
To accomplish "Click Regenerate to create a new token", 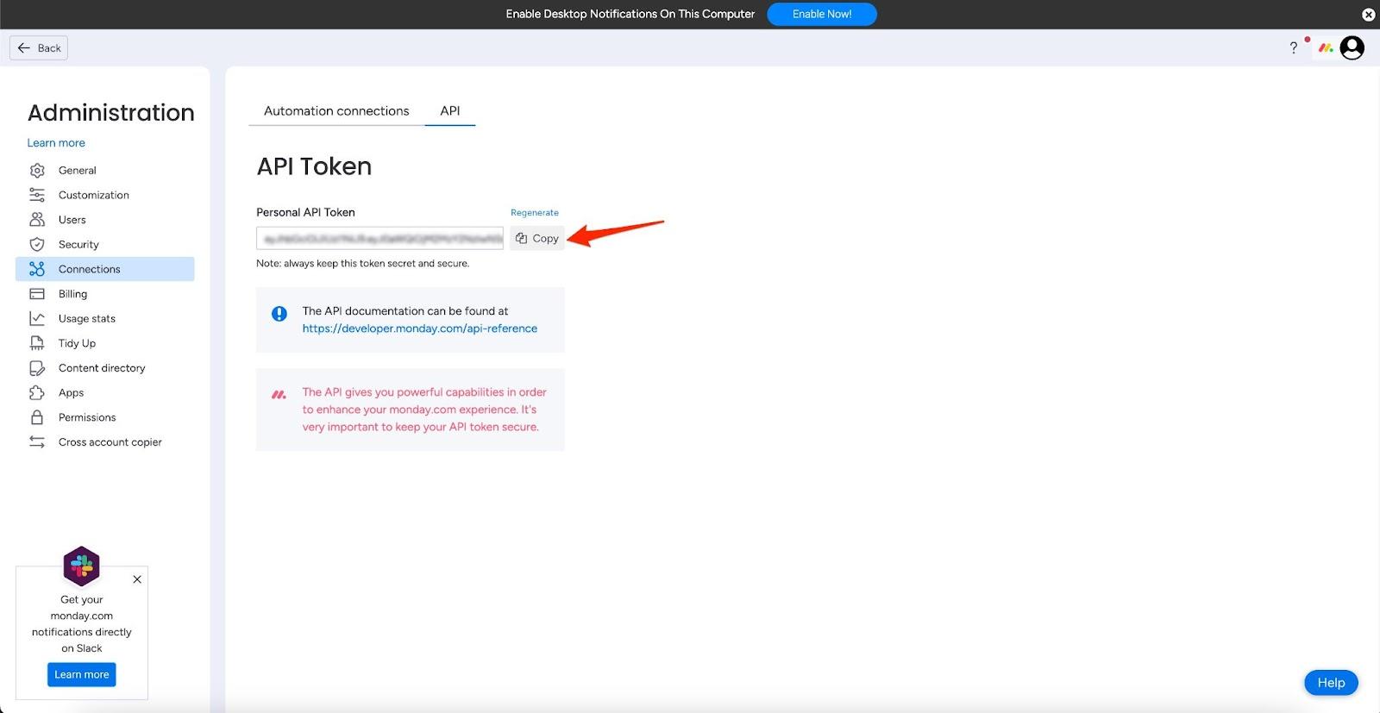I will [x=535, y=213].
